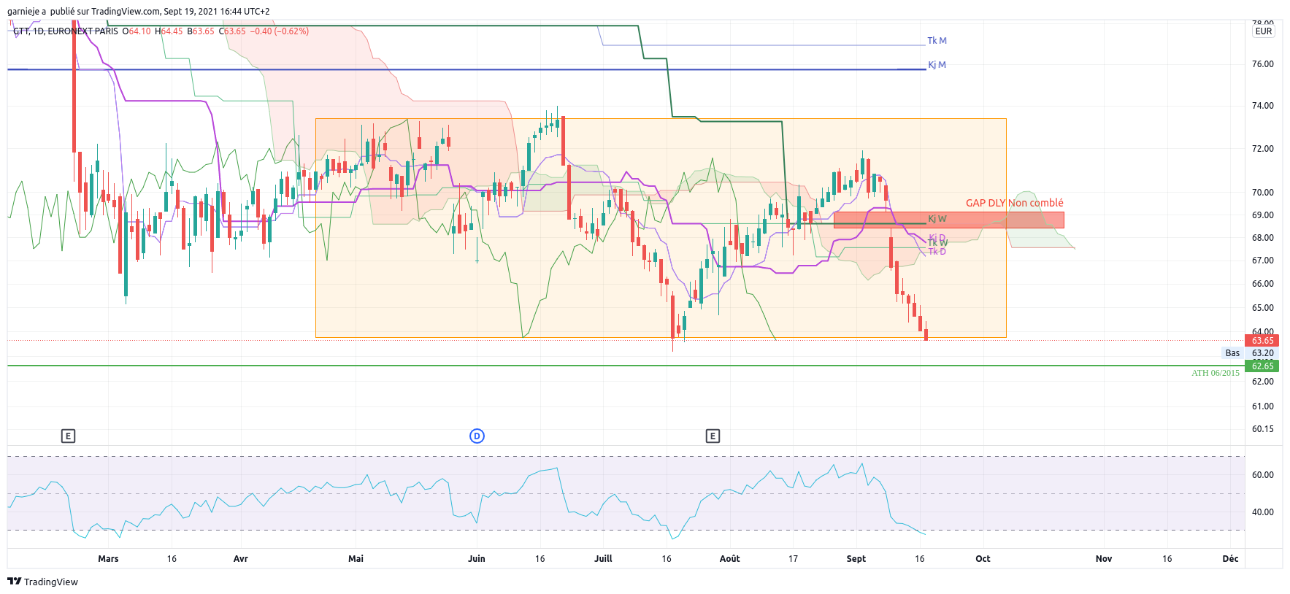Screen dimensions: 1290x594
Task: Click the EUR currency label on price axis
Action: (1264, 31)
